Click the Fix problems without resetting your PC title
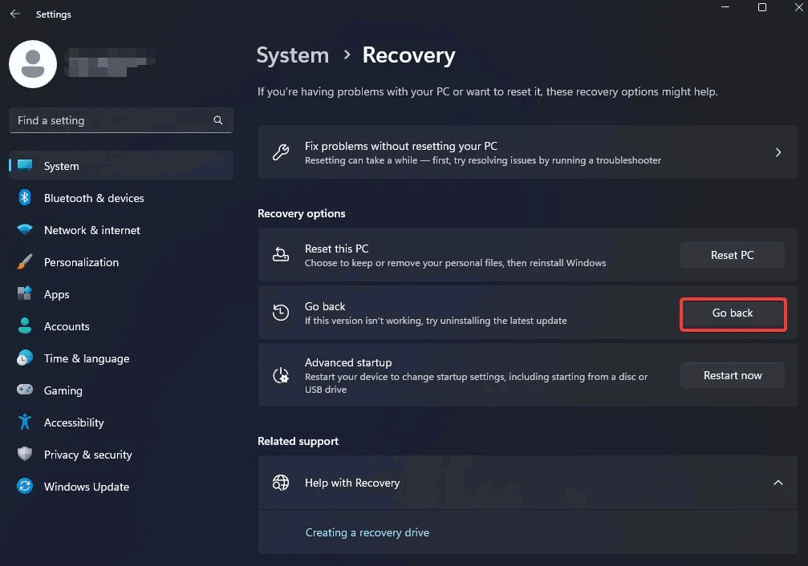The height and width of the screenshot is (566, 808). click(401, 146)
